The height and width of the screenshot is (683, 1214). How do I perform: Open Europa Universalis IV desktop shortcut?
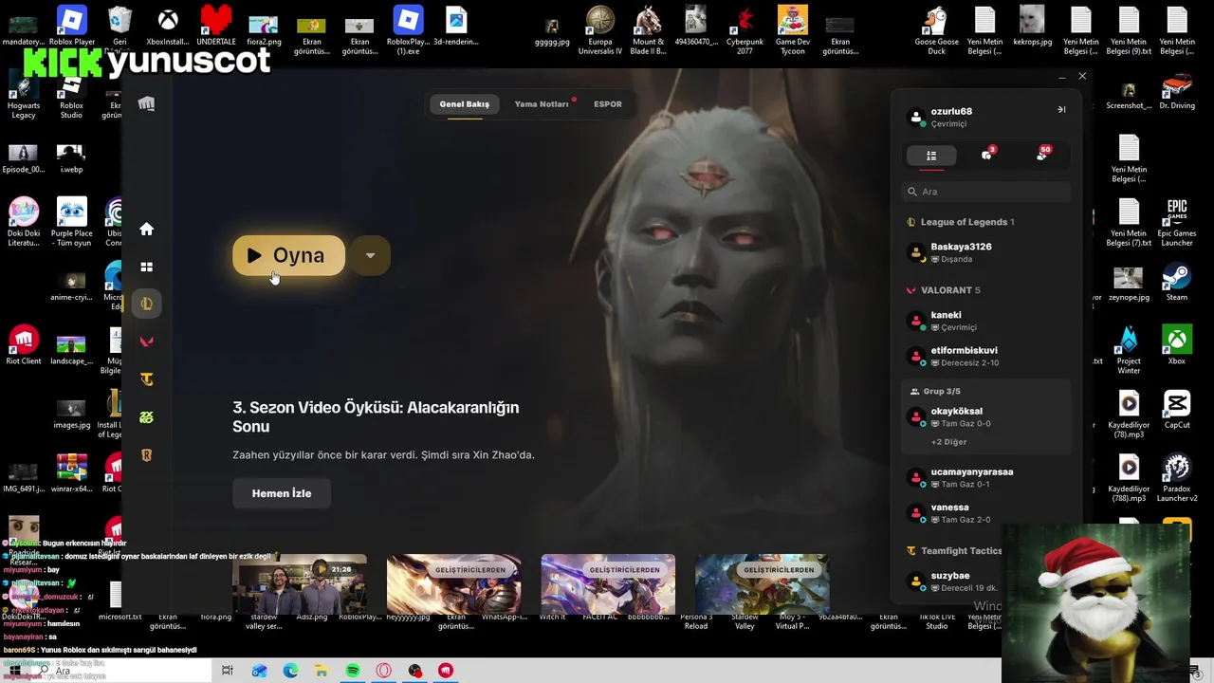(599, 29)
